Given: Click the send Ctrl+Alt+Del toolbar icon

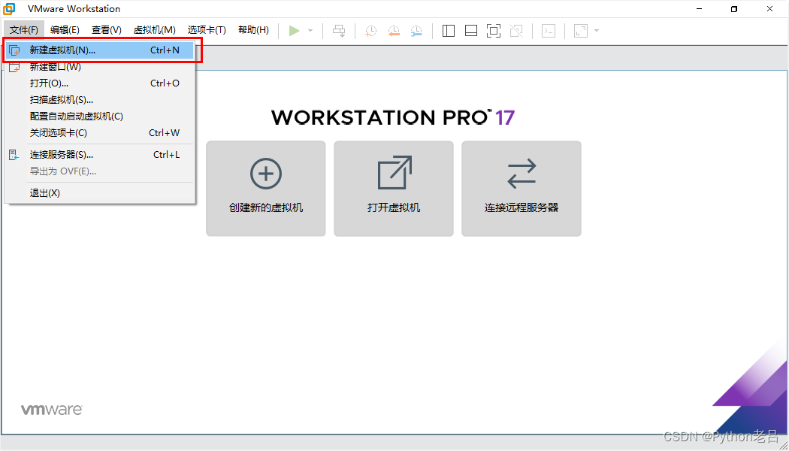Looking at the screenshot, I should coord(339,31).
